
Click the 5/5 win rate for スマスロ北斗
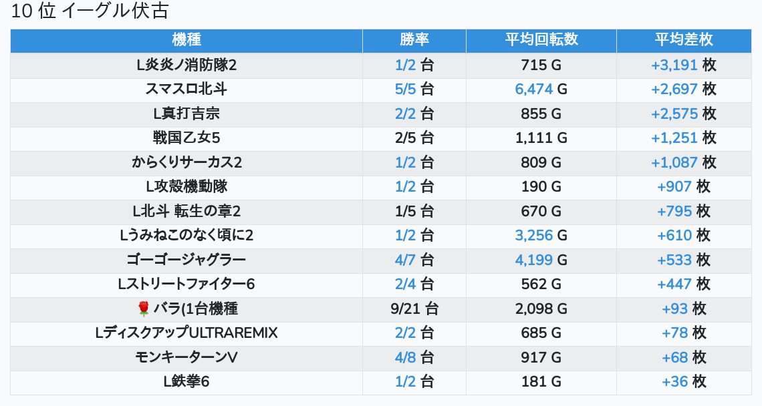405,89
